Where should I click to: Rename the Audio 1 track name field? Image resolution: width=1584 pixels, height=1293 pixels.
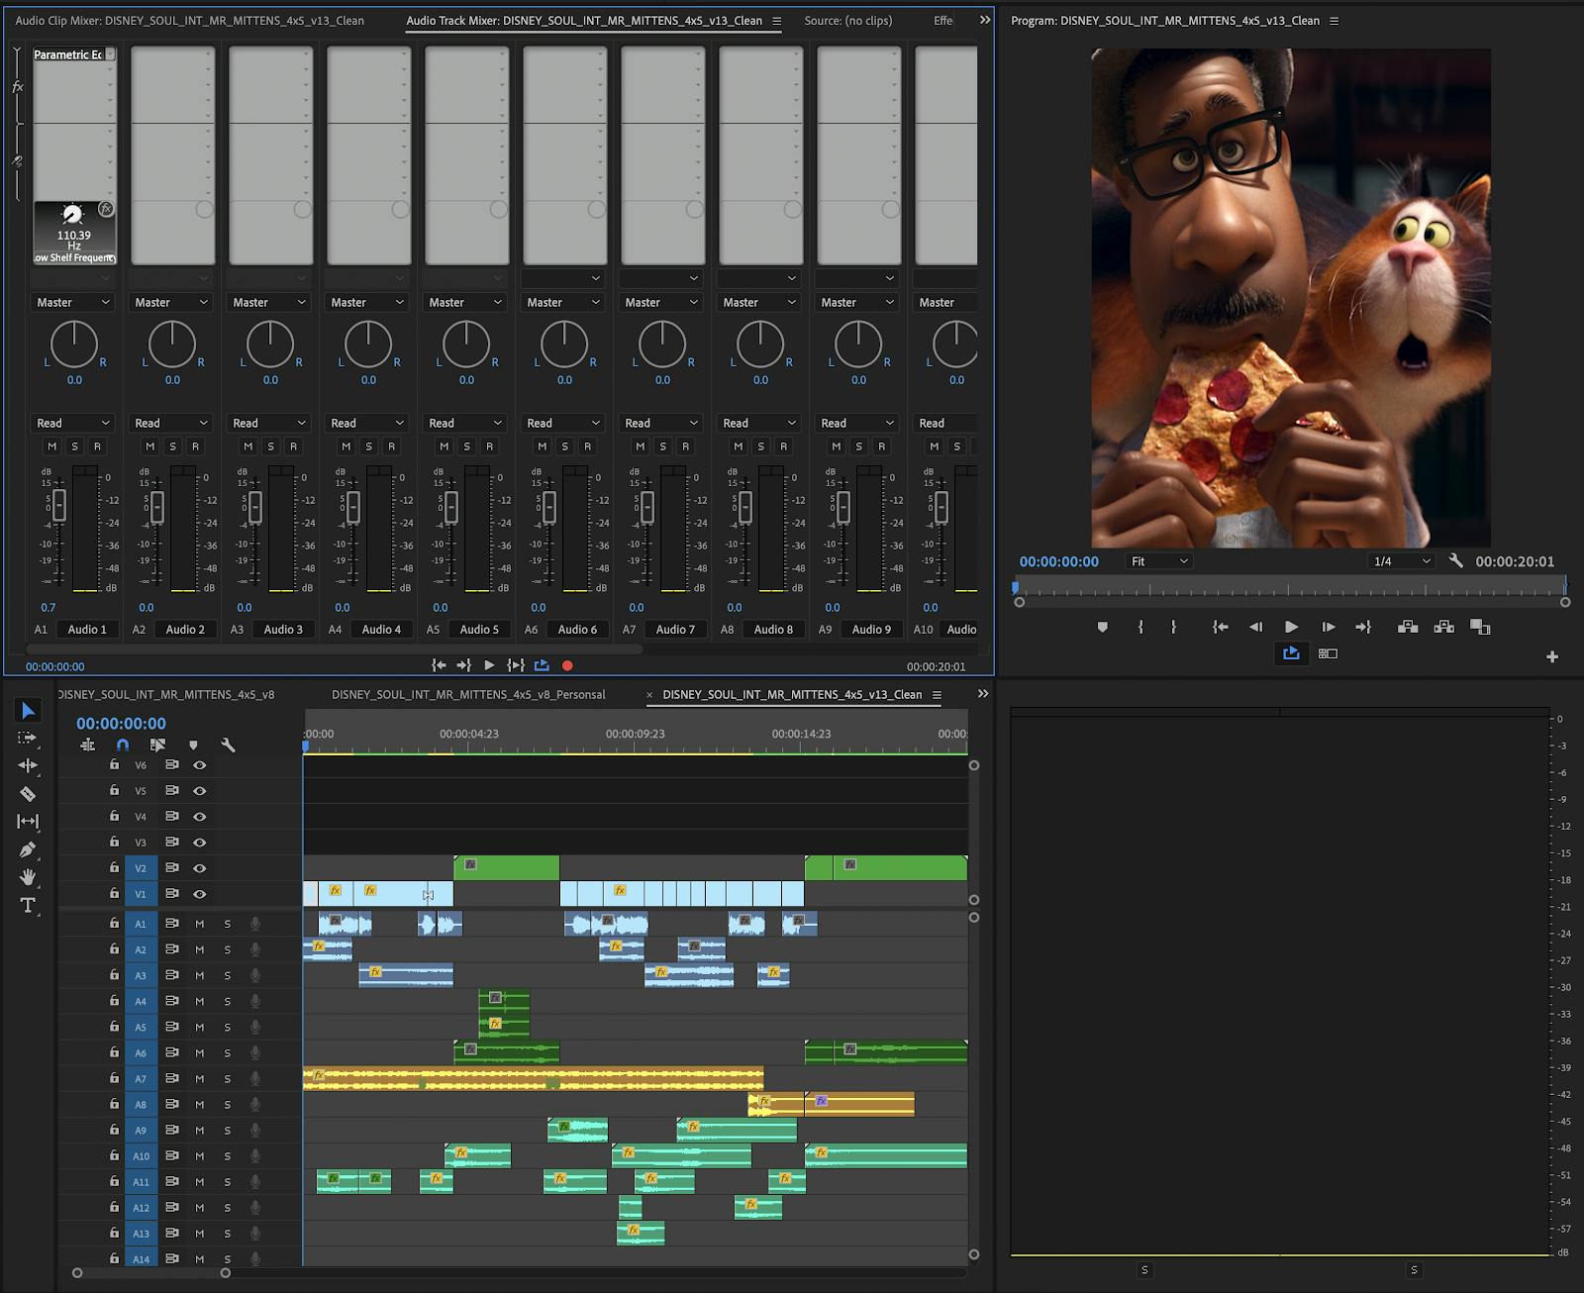87,629
